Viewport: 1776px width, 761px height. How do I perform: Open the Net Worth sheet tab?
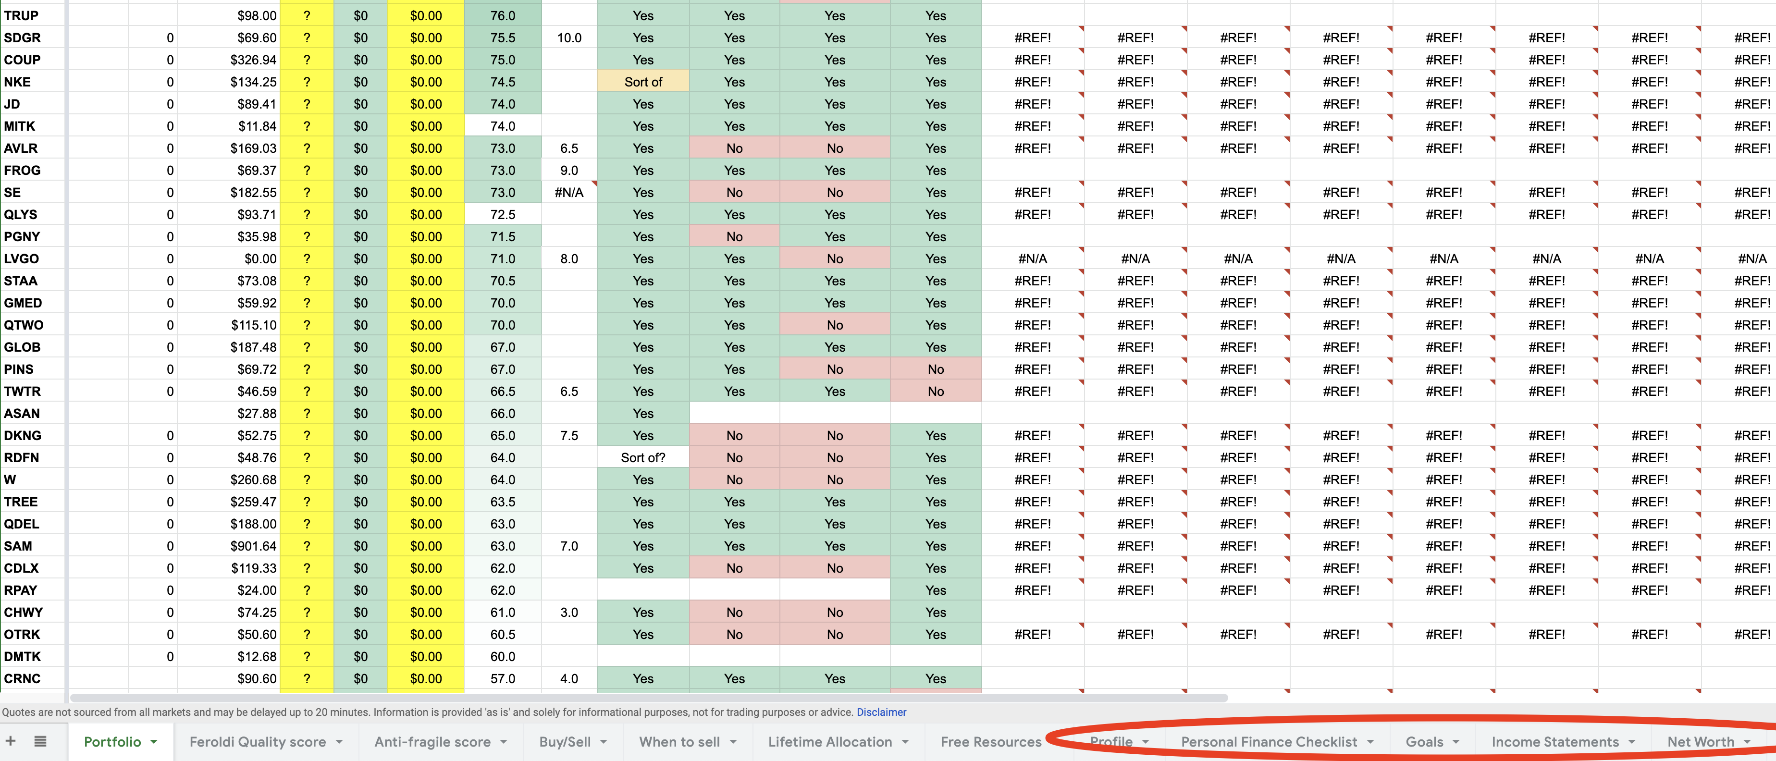pos(1700,742)
